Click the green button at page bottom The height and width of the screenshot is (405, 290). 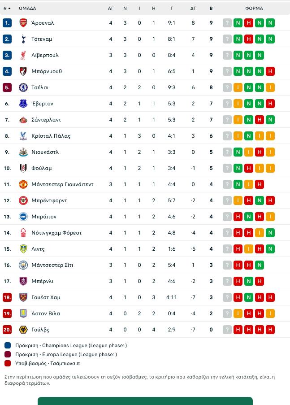point(145,401)
